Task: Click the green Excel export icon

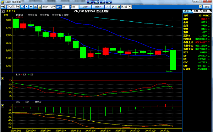Action: (x=201, y=7)
